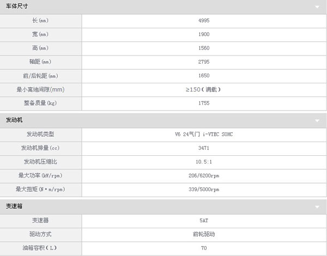Screen dimensions: 327x256
Task: Select the 宽(mm) value 1900
Action: pos(204,34)
